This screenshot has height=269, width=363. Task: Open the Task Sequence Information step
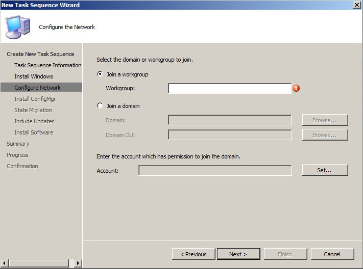tap(47, 65)
